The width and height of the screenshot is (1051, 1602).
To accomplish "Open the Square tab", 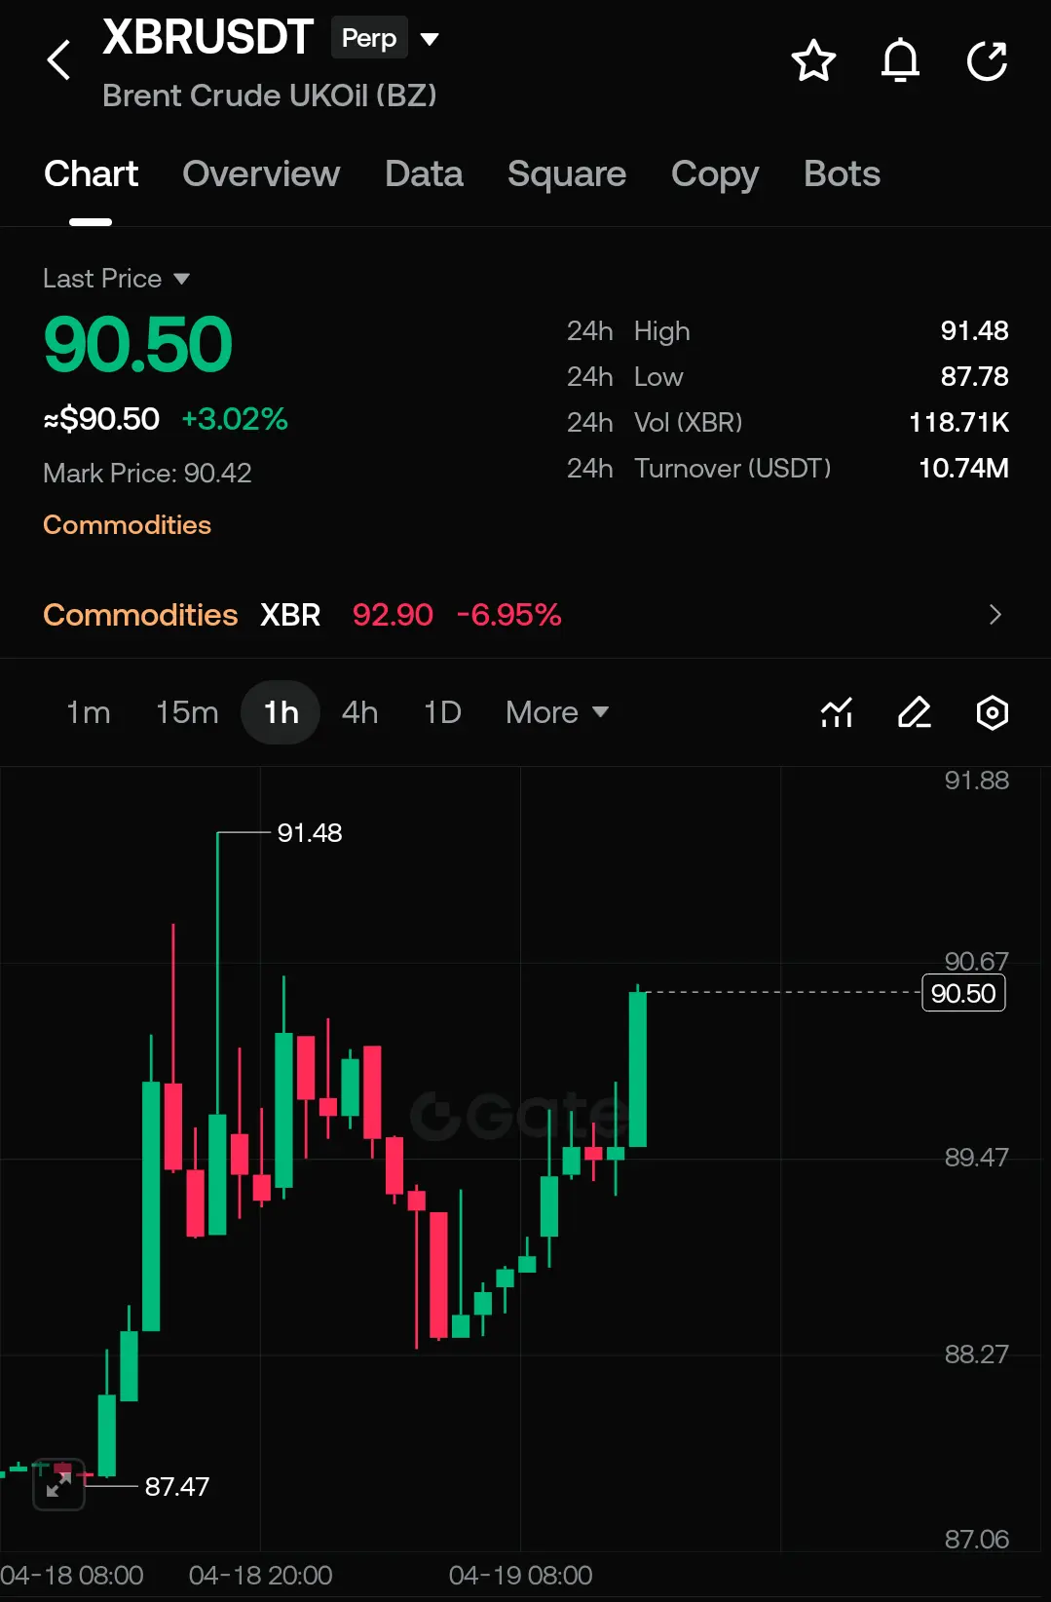I will pyautogui.click(x=567, y=174).
